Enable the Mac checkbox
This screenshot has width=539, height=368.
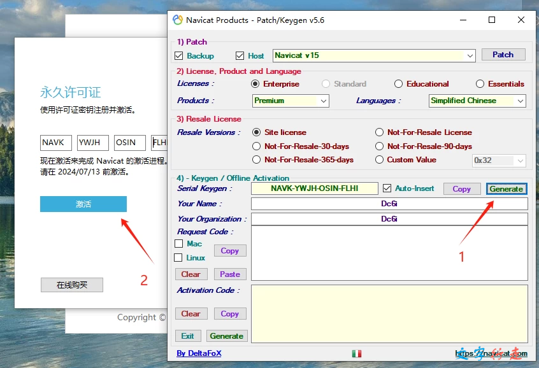click(x=178, y=244)
